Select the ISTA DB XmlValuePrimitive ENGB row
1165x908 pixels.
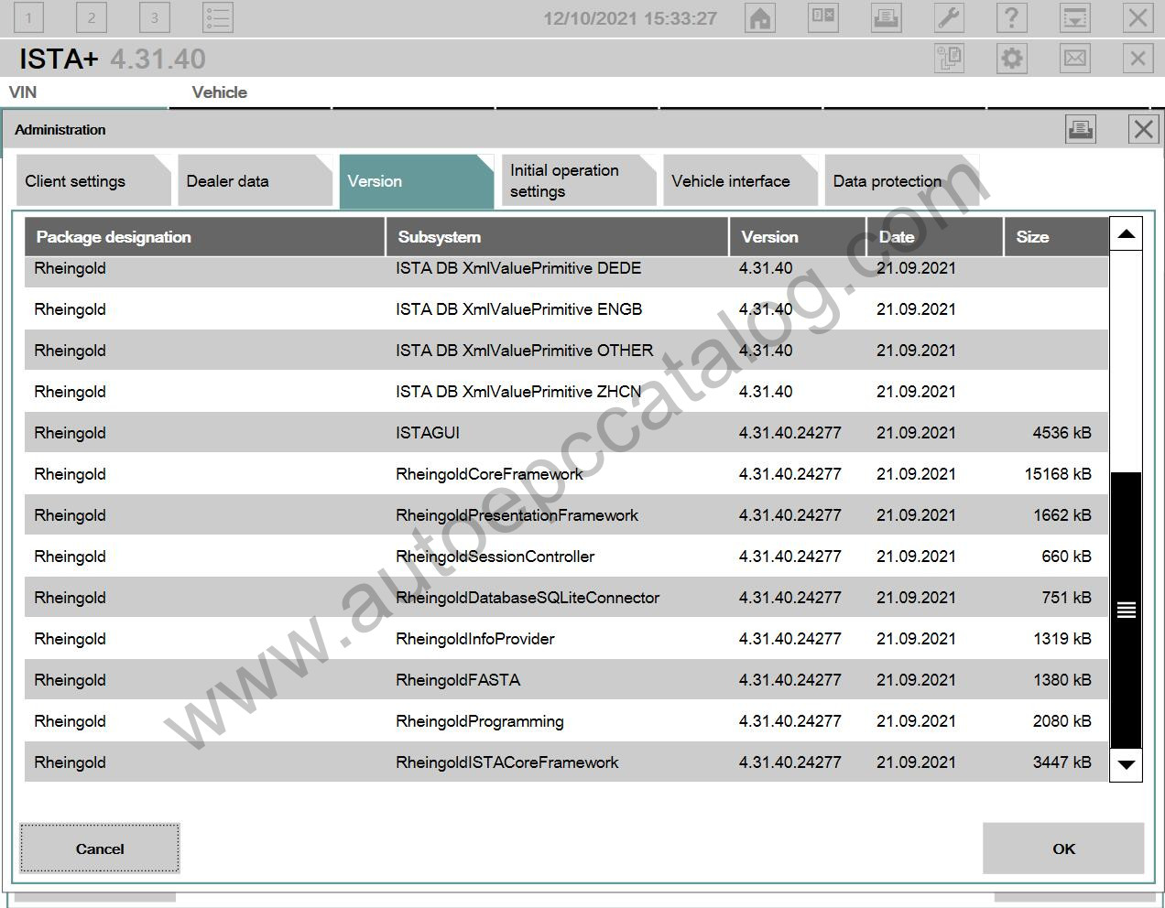(x=566, y=309)
